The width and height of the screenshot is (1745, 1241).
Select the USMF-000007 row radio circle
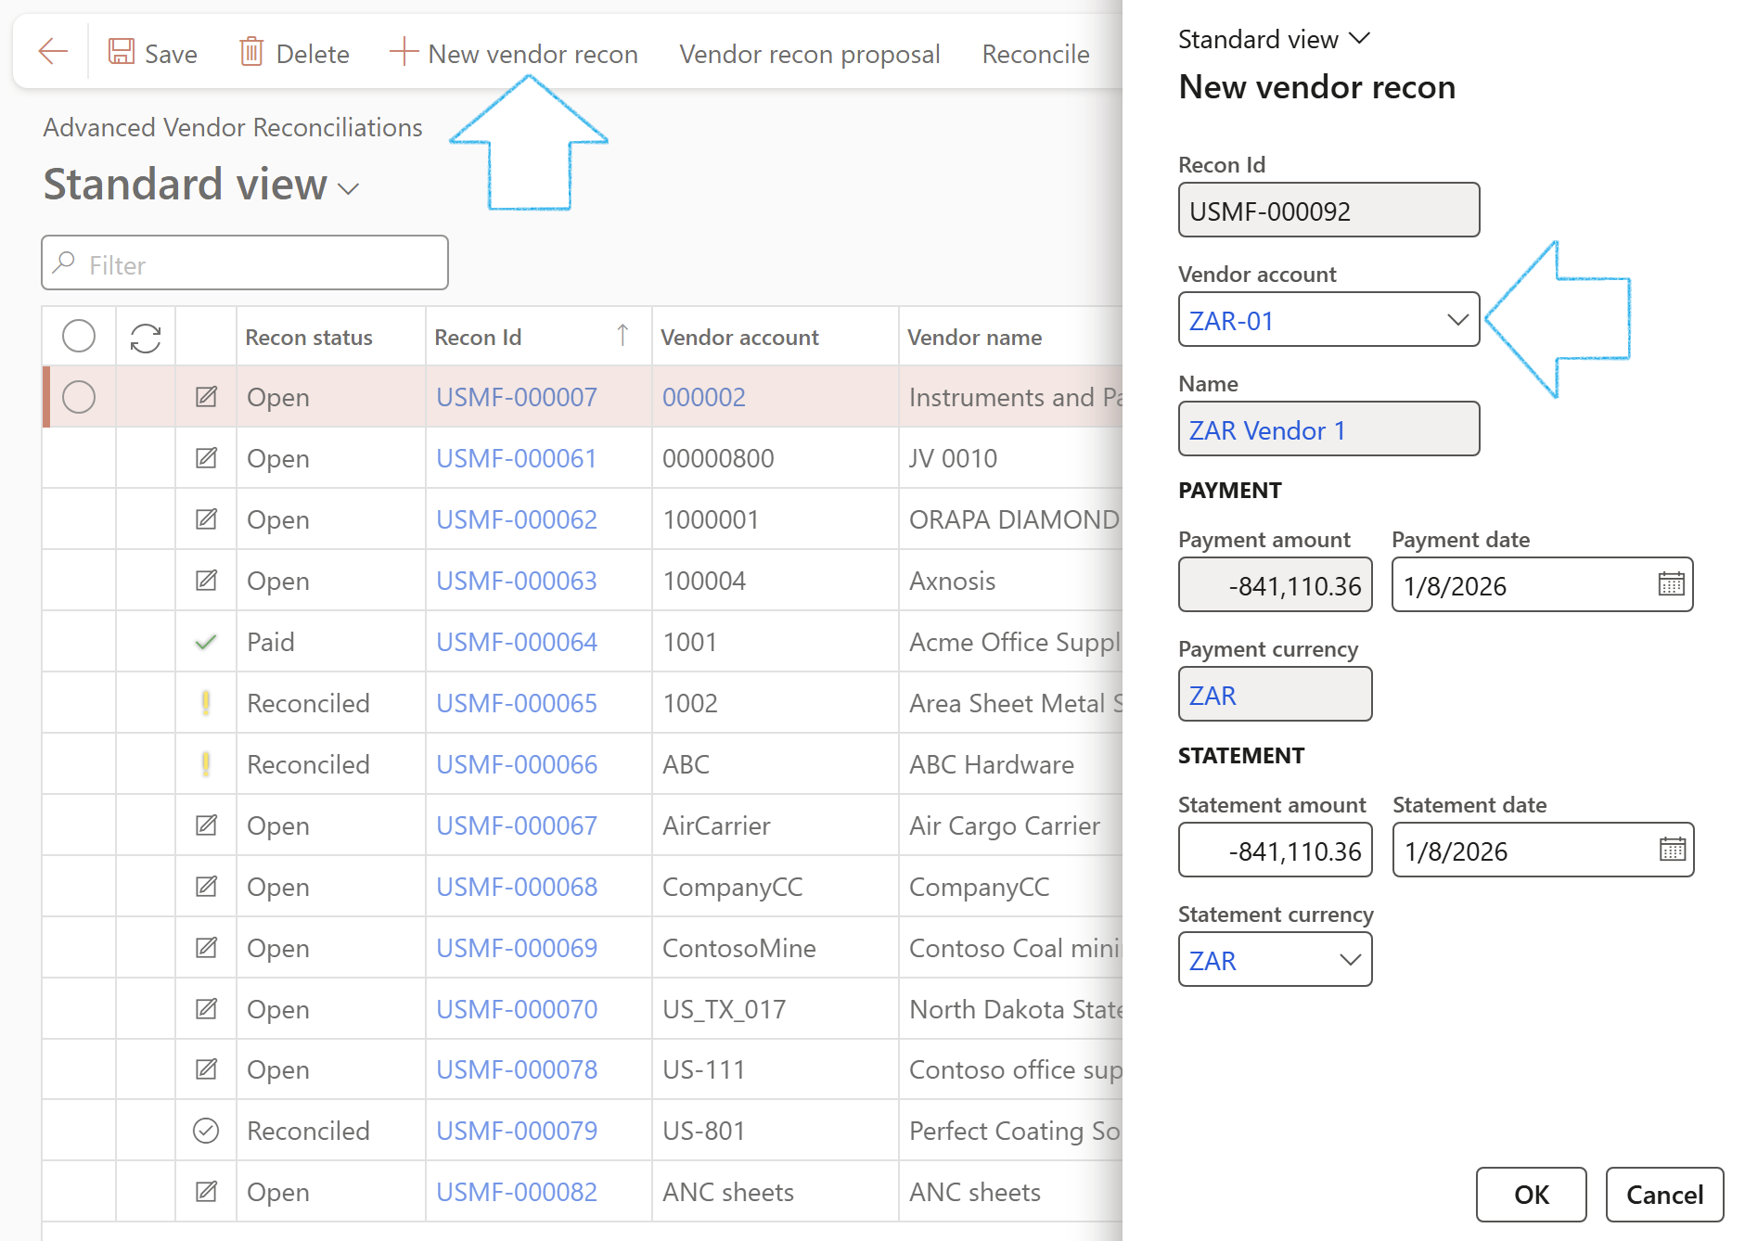click(x=79, y=397)
